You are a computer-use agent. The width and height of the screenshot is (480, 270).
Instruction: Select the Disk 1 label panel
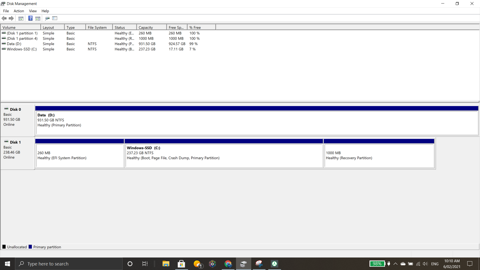pos(17,153)
